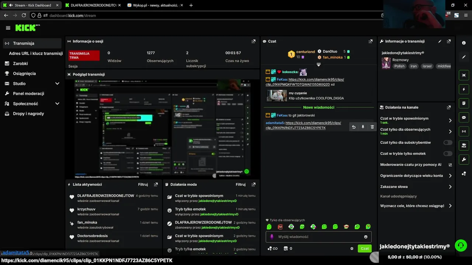Collapse the chat leaderboard arrow
The height and width of the screenshot is (265, 472).
(x=319, y=64)
